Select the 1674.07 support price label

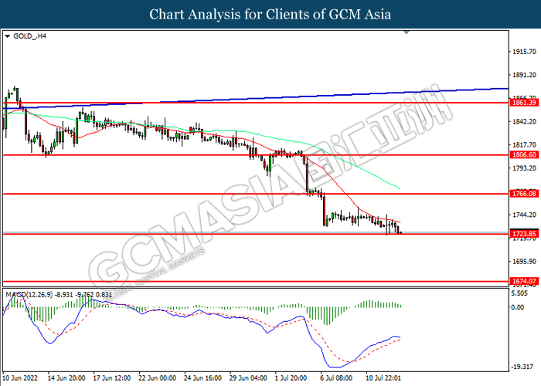524,281
